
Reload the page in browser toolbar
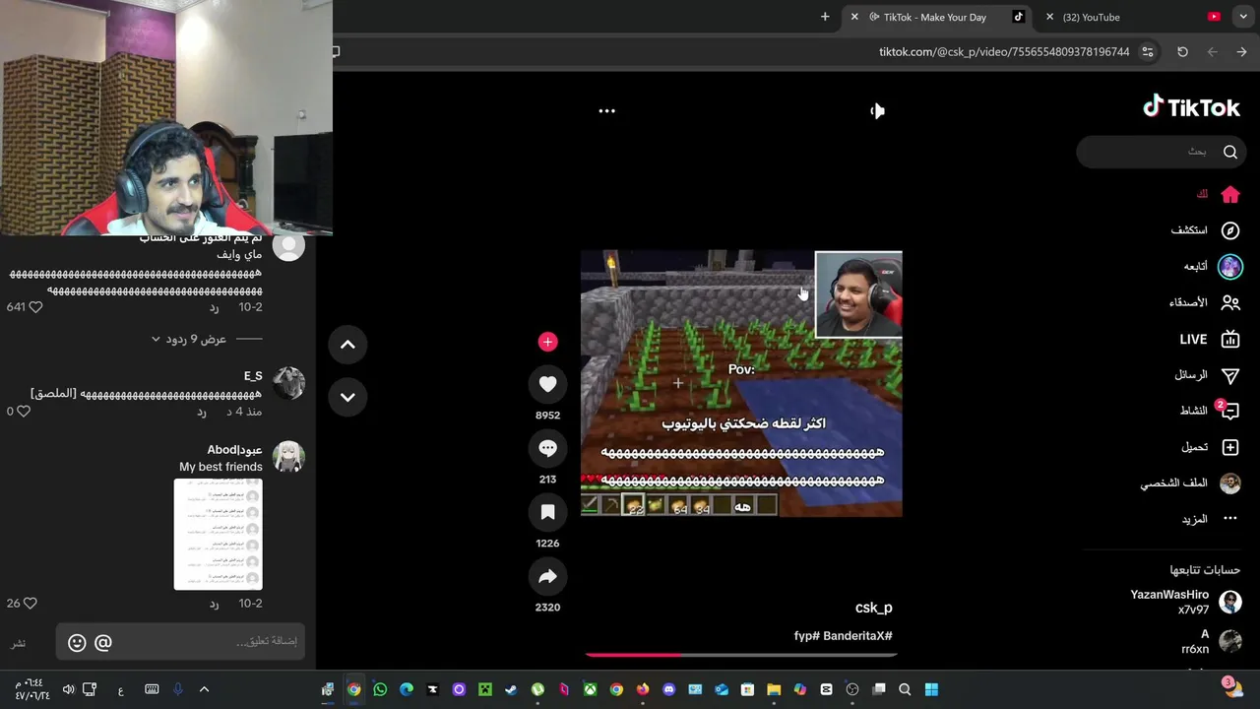[1182, 51]
